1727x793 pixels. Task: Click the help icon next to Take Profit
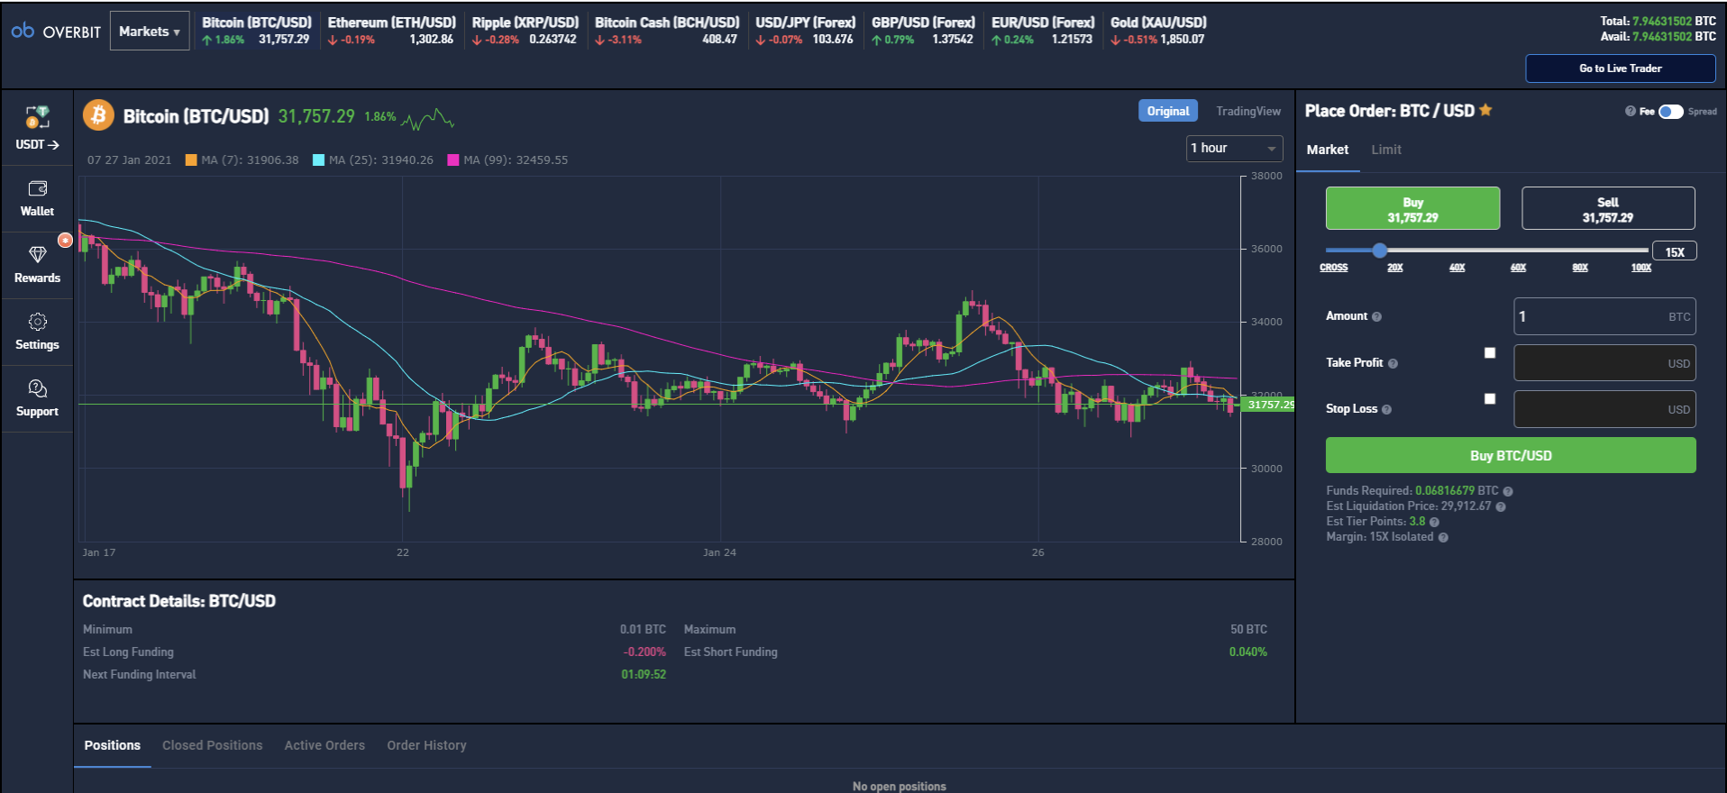coord(1393,364)
